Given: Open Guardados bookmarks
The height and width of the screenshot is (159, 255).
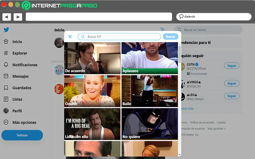Looking at the screenshot, I should tap(22, 88).
